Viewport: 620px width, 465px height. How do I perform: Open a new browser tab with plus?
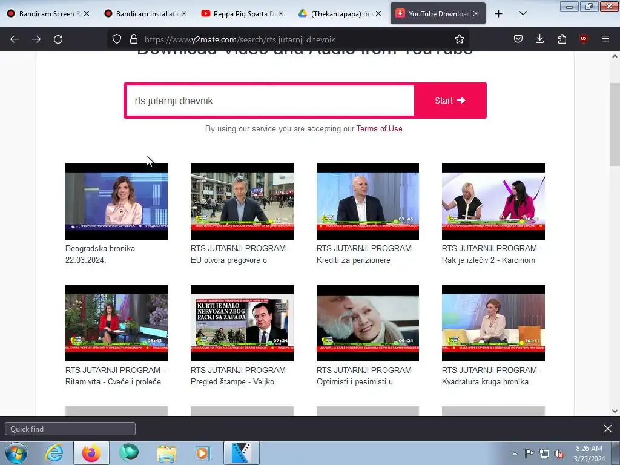tap(499, 14)
